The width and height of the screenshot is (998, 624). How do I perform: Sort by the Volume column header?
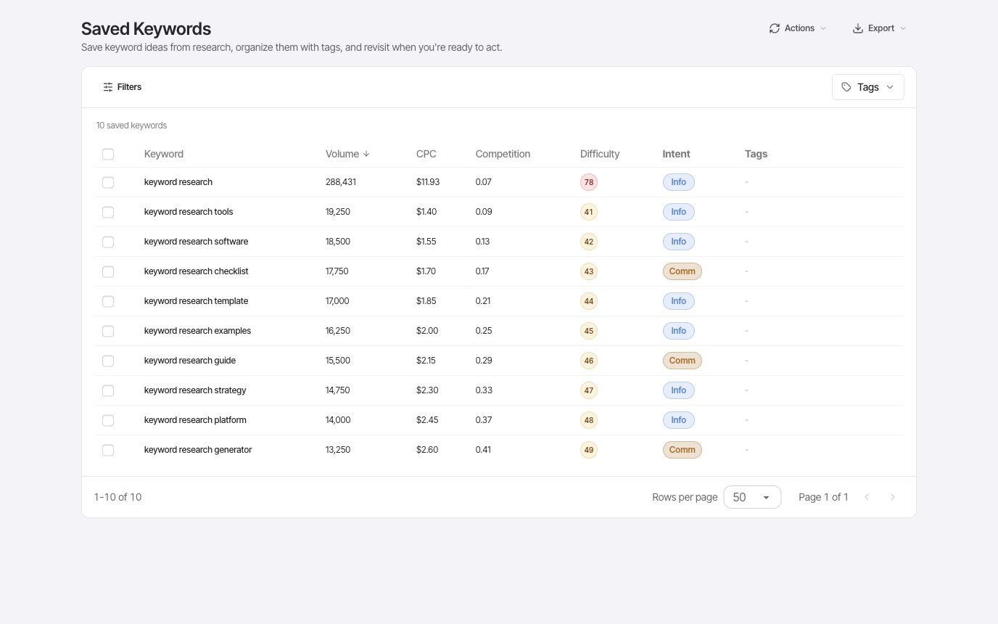(347, 154)
